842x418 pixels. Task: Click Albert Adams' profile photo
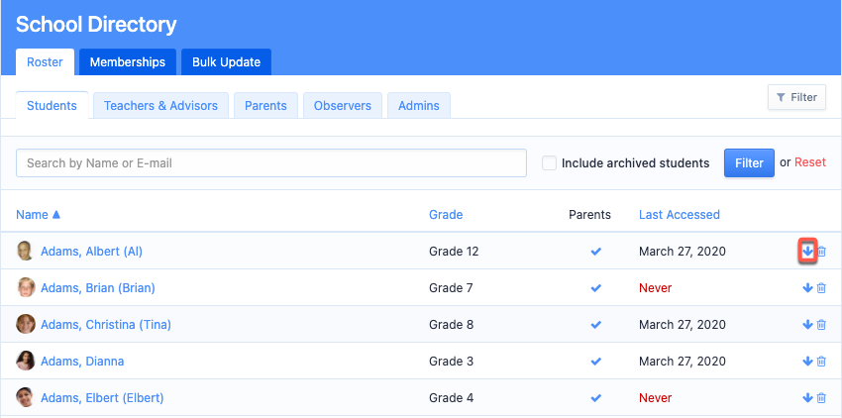[25, 252]
